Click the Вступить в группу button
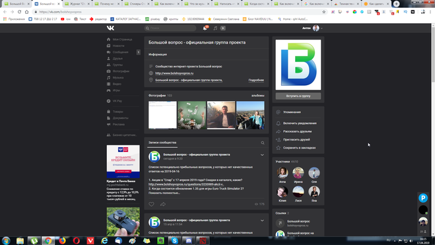The width and height of the screenshot is (435, 245). tap(298, 96)
